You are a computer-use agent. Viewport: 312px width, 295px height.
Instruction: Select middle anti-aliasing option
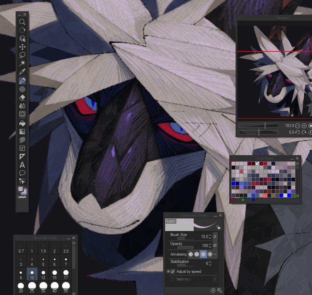(x=203, y=254)
